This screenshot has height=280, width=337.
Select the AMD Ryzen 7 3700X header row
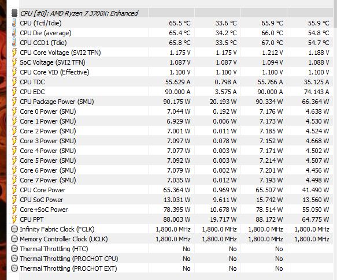click(x=172, y=13)
